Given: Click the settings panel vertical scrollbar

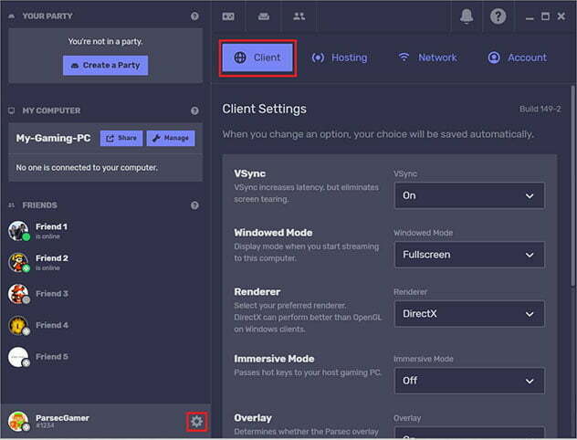Looking at the screenshot, I should tap(572, 186).
